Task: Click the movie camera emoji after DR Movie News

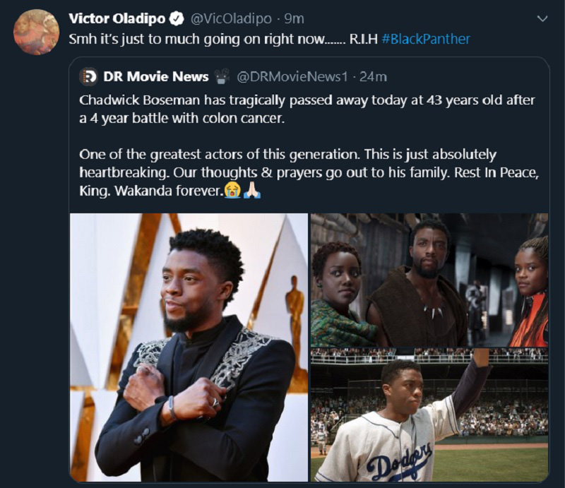Action: 222,76
